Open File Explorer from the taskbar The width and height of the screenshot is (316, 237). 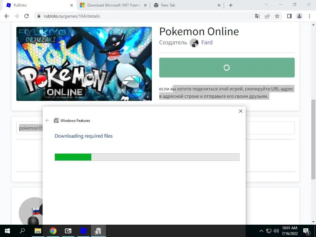point(38,231)
